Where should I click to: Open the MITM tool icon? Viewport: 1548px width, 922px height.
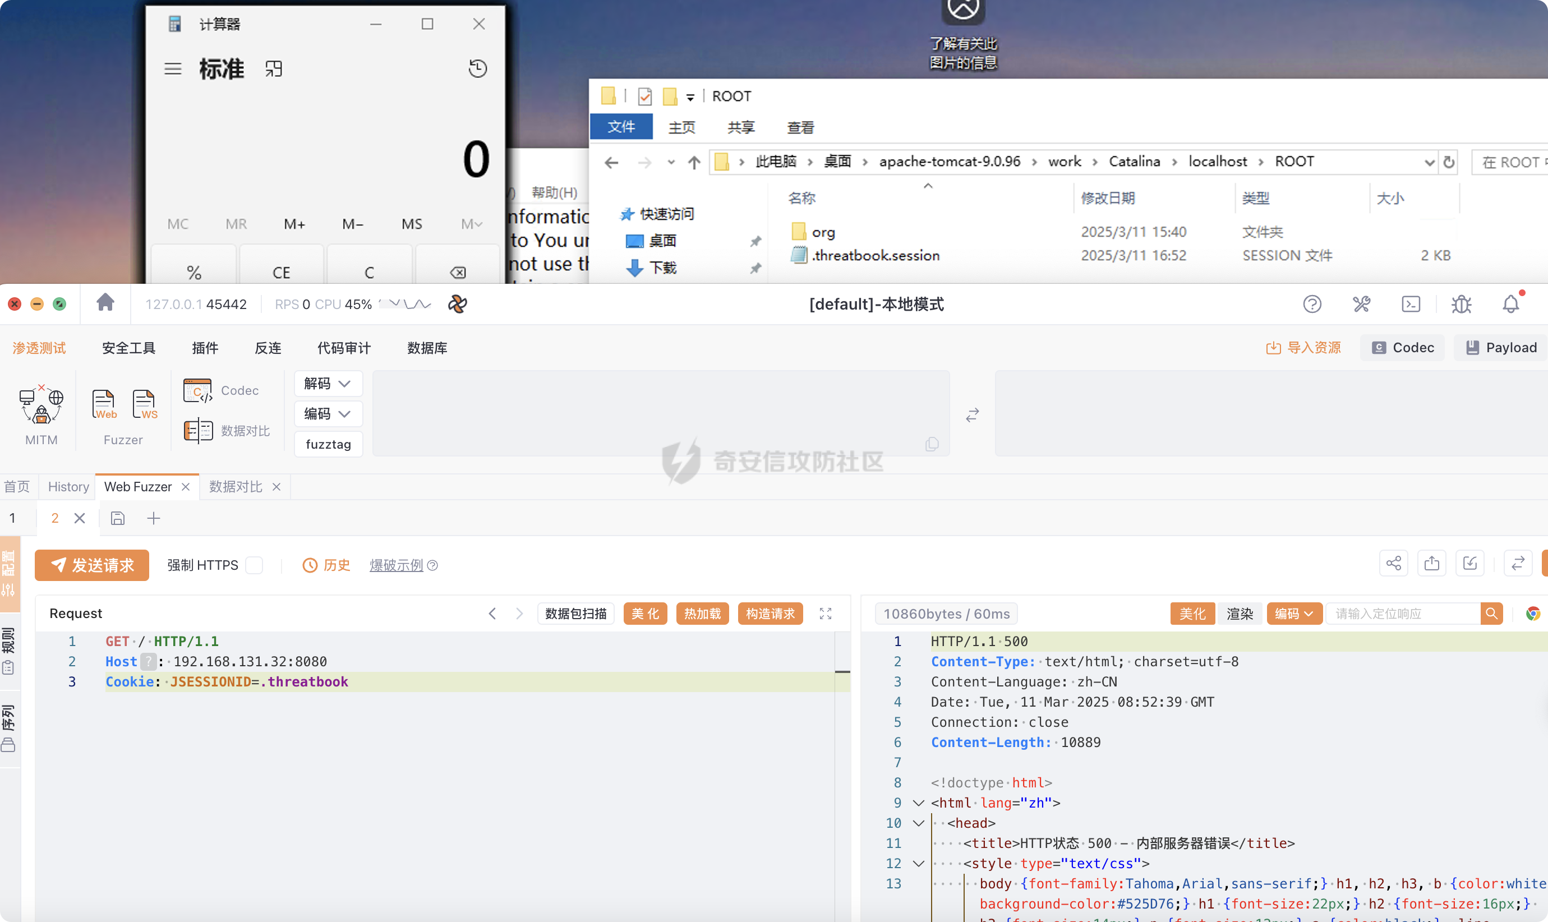click(41, 405)
